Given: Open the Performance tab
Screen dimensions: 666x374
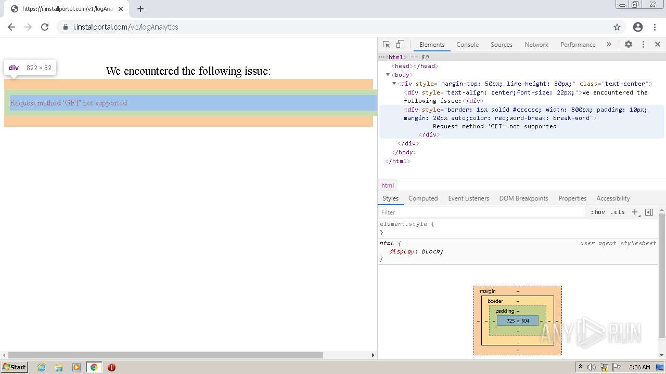Looking at the screenshot, I should (578, 45).
